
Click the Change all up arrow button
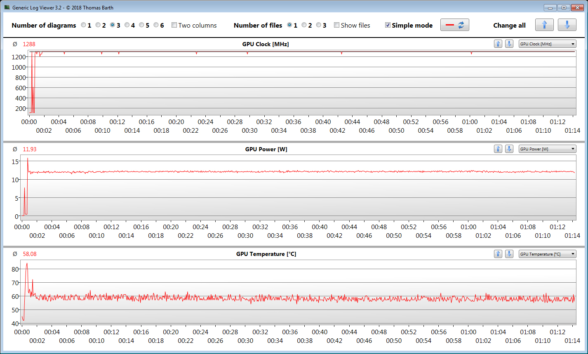[544, 25]
